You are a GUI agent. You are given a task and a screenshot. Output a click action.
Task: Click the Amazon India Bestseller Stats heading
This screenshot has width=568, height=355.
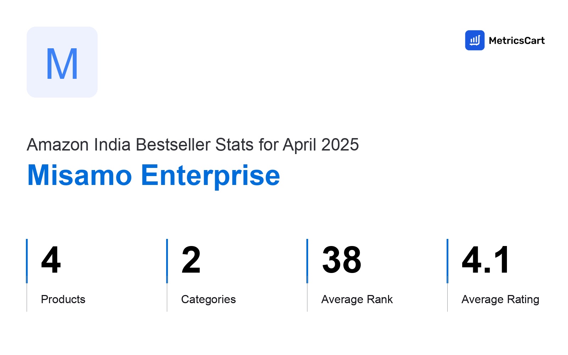click(193, 145)
